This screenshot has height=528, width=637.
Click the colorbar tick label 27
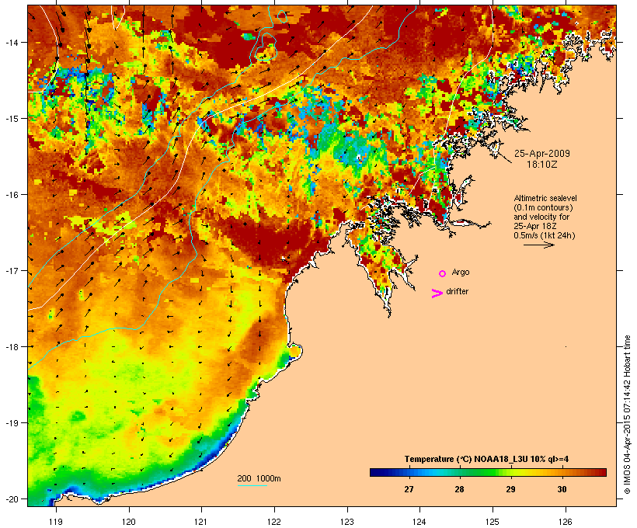(409, 489)
